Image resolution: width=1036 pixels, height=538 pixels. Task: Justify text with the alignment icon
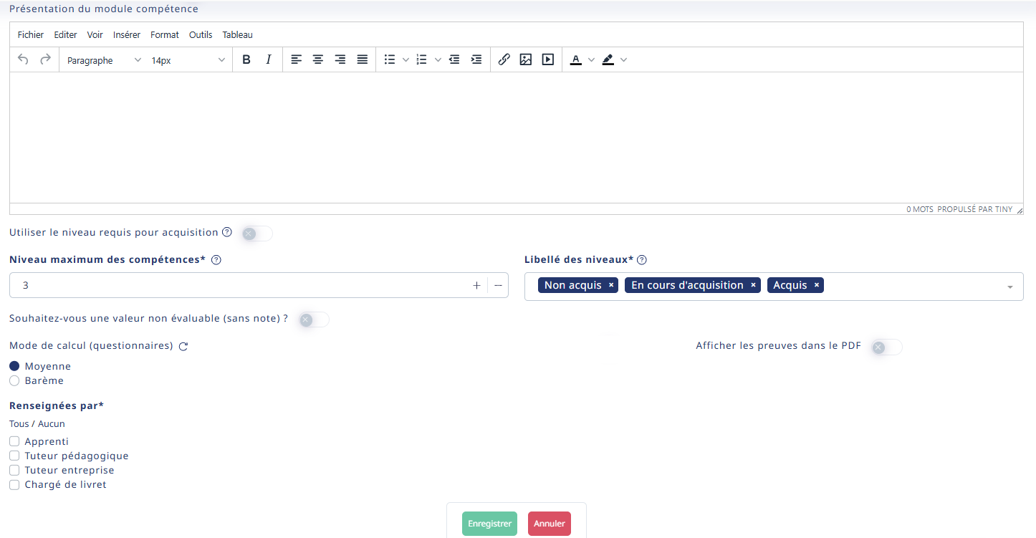pos(363,60)
